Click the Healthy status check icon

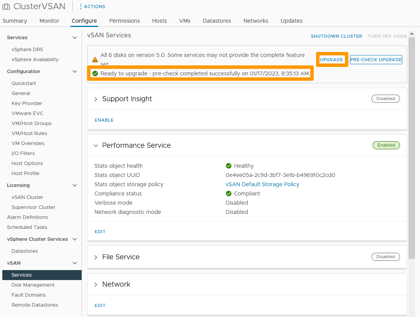[x=229, y=166]
